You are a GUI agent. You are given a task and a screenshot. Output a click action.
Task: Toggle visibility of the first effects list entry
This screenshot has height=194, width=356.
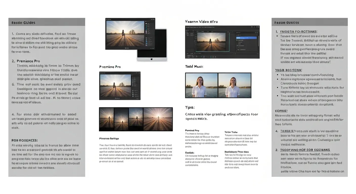[237, 40]
